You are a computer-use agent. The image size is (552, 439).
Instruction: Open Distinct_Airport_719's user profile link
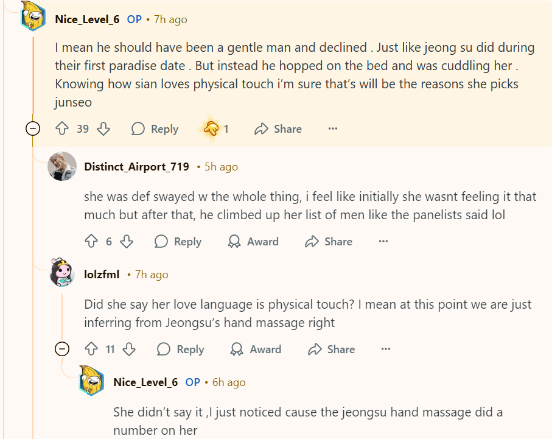[x=136, y=166]
